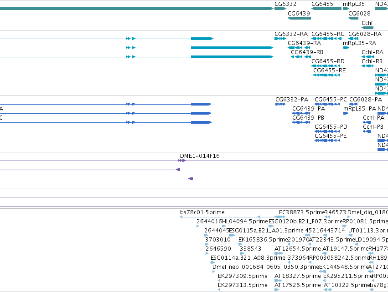Click EST ESG0120b.B21_F07.3prime
388x292 pixels.
(305, 222)
